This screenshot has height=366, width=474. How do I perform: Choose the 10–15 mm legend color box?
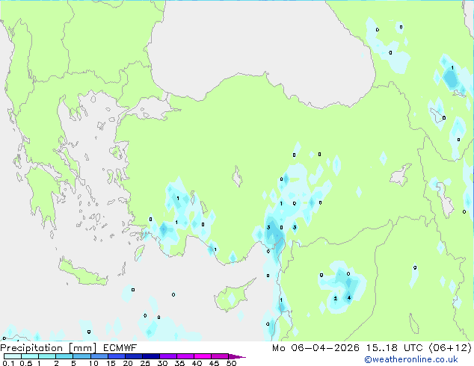pyautogui.click(x=99, y=356)
